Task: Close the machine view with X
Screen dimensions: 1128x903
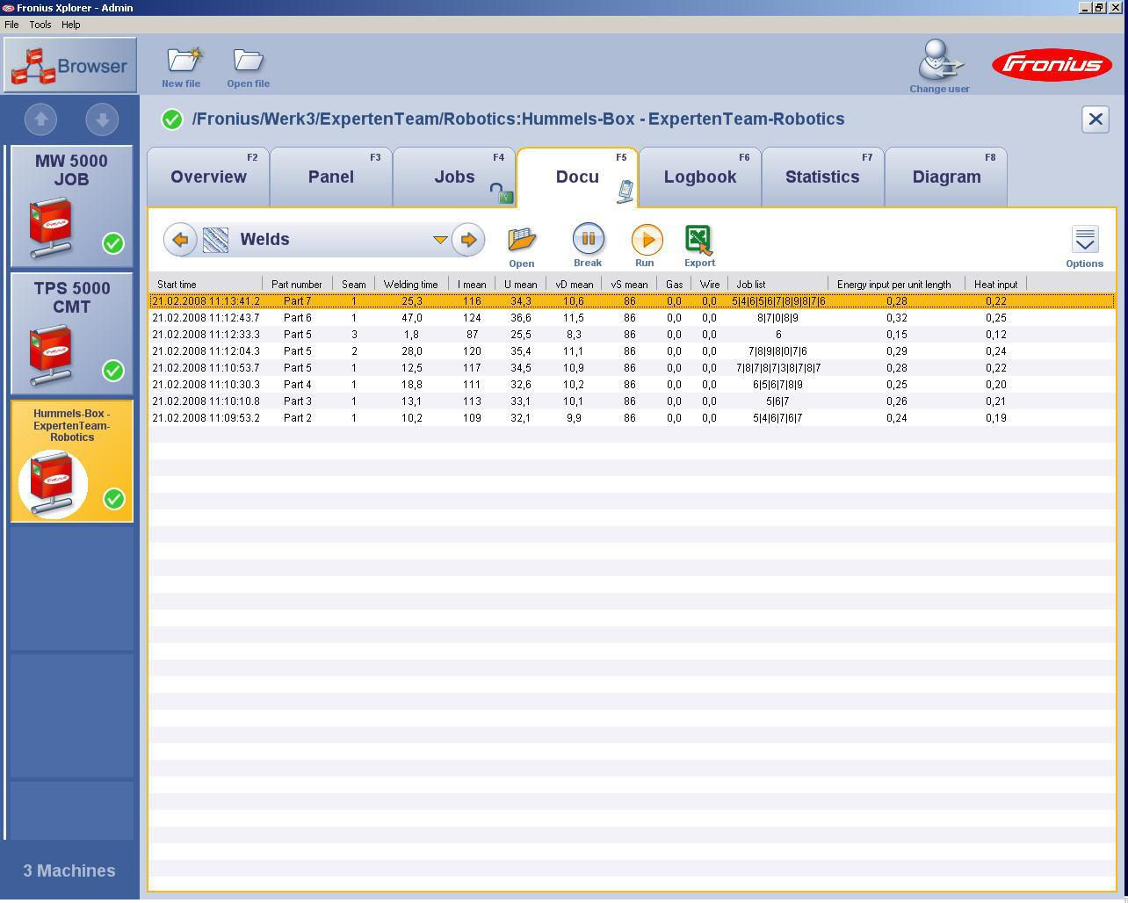Action: [1095, 119]
